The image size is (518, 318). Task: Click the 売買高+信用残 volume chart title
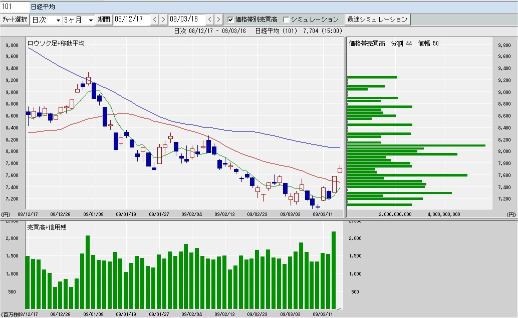(47, 227)
